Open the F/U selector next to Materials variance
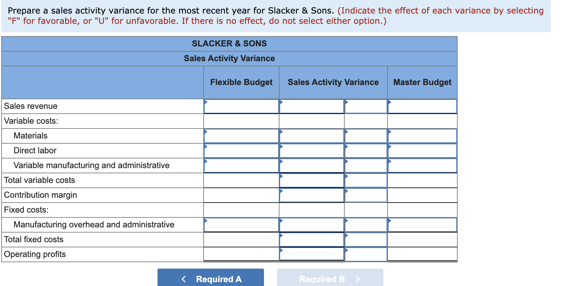The image size is (577, 286). tap(365, 136)
